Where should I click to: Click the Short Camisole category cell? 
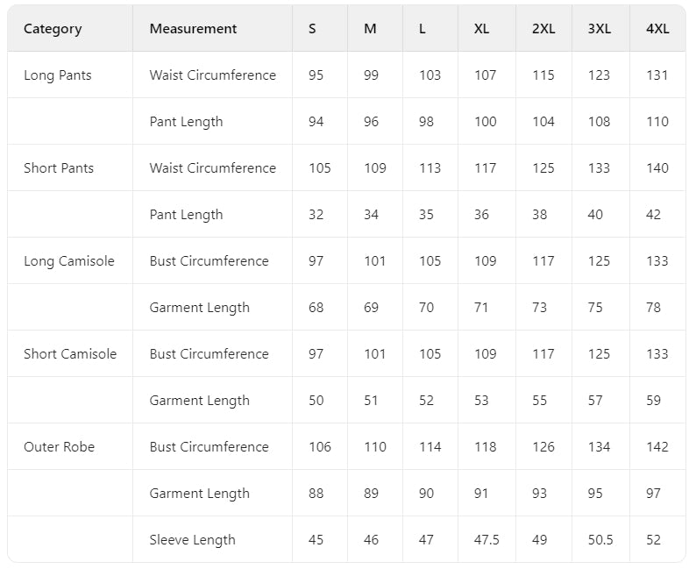point(70,354)
